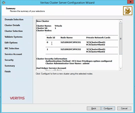Select the Cluster Selection step
The width and height of the screenshot is (135, 113).
tap(14, 31)
